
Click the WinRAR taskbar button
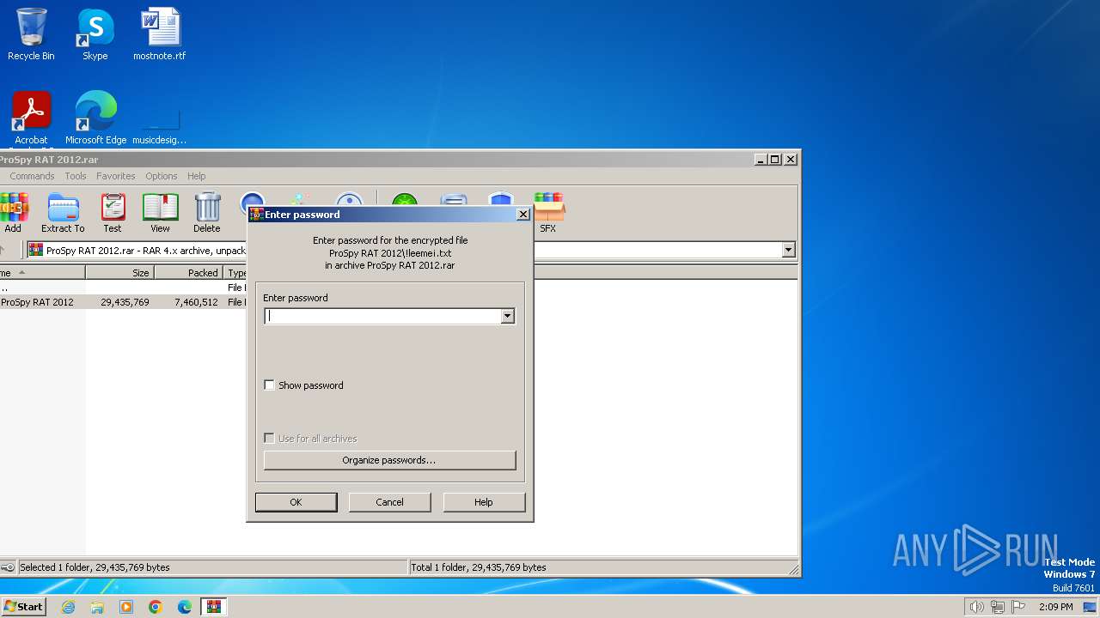[214, 607]
